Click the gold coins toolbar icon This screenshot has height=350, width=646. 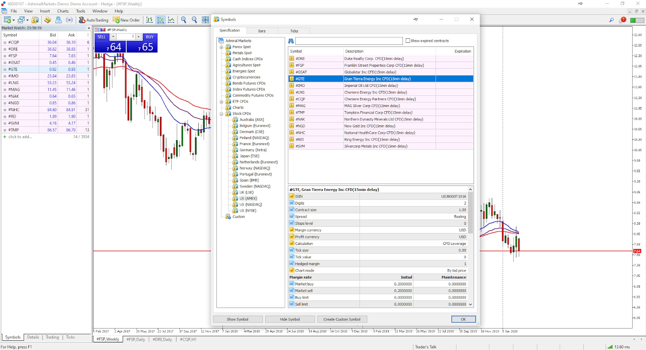[x=48, y=20]
